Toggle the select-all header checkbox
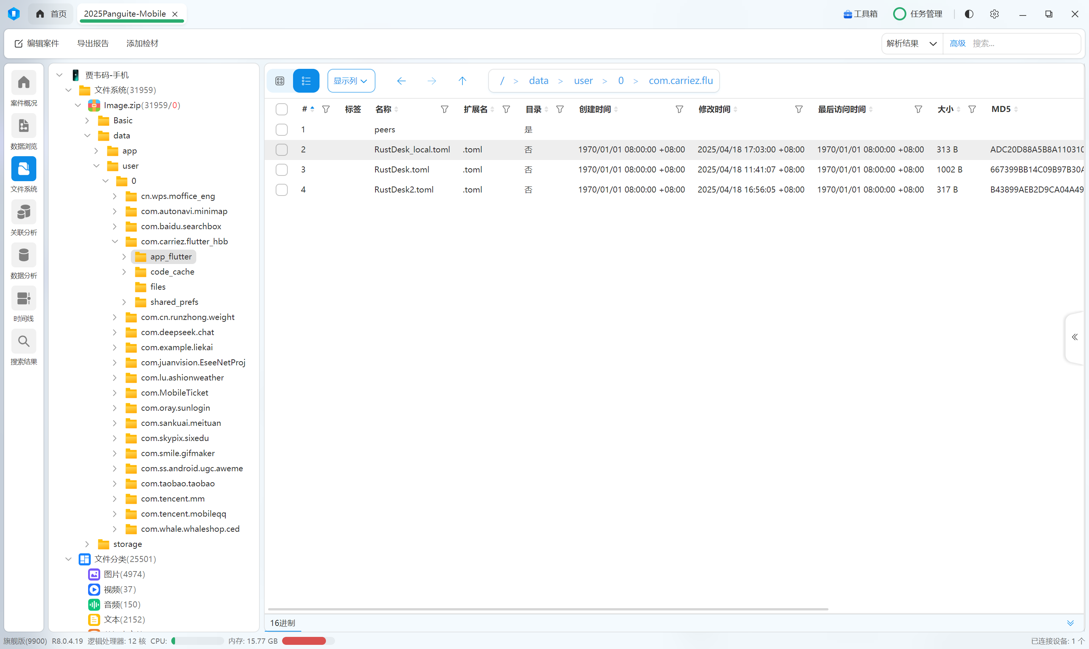 pyautogui.click(x=282, y=109)
